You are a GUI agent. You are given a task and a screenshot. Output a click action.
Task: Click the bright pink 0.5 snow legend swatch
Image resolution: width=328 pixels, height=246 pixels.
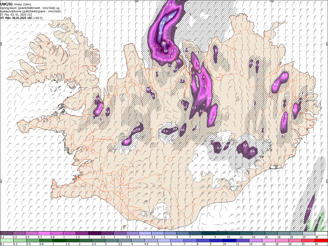tap(44, 233)
